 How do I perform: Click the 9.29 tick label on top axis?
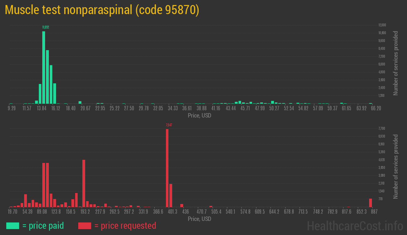12,108
